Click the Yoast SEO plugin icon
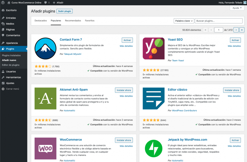The width and height of the screenshot is (247, 162). 153,49
